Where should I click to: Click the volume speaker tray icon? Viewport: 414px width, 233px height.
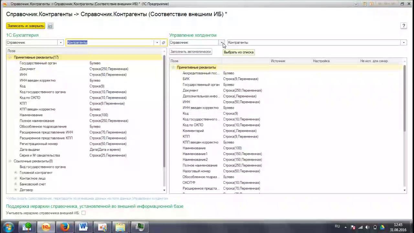pos(368,227)
